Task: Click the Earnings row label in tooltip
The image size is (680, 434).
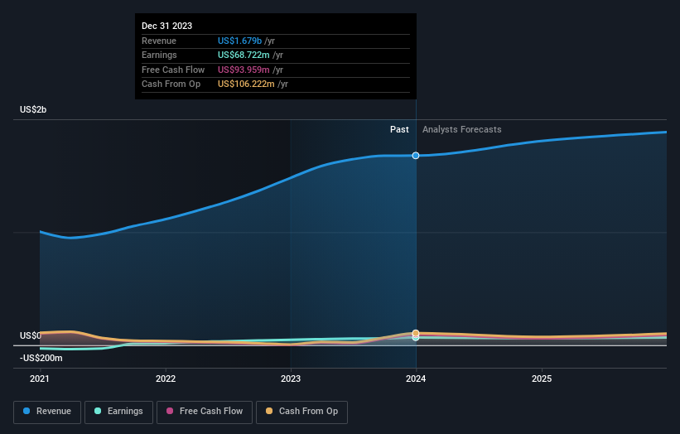Action: 159,55
